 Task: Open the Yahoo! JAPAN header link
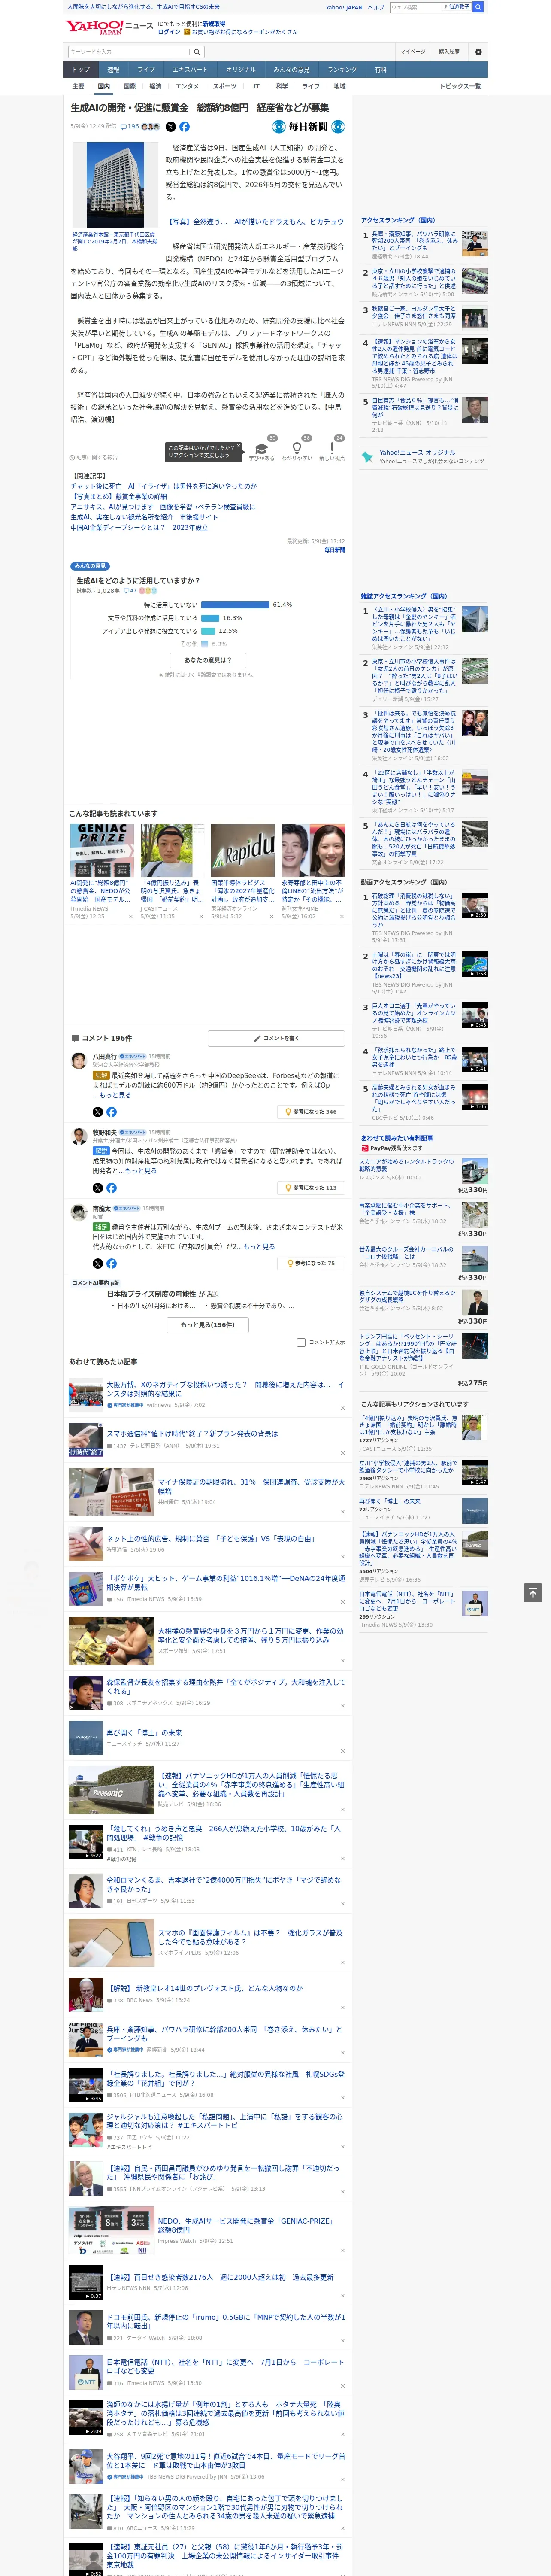coord(344,7)
